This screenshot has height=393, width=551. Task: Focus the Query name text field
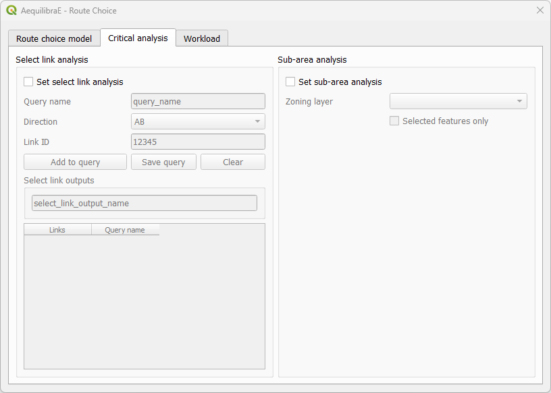pyautogui.click(x=198, y=102)
